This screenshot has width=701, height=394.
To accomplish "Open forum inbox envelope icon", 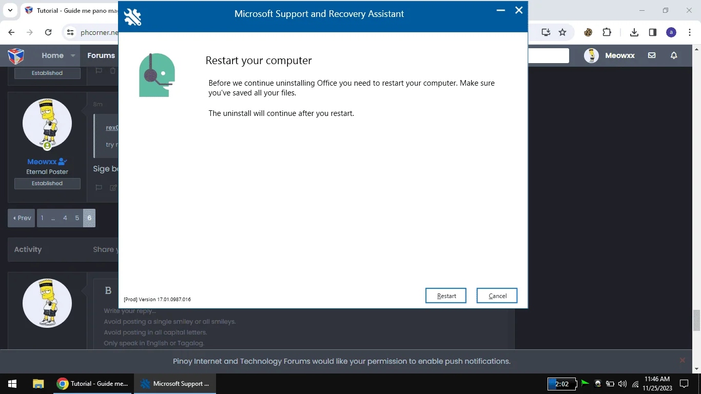I will [652, 55].
